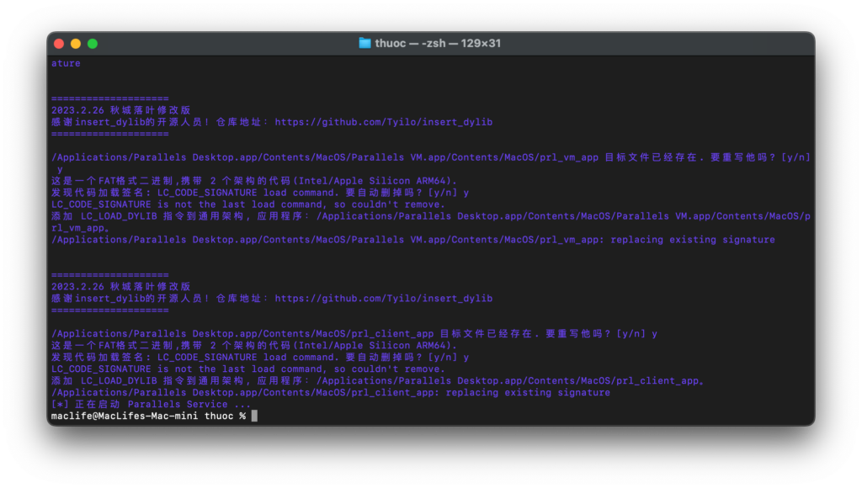The height and width of the screenshot is (488, 862).
Task: Click the maclife@MacLifes-Mac-mini prompt text
Action: point(126,416)
